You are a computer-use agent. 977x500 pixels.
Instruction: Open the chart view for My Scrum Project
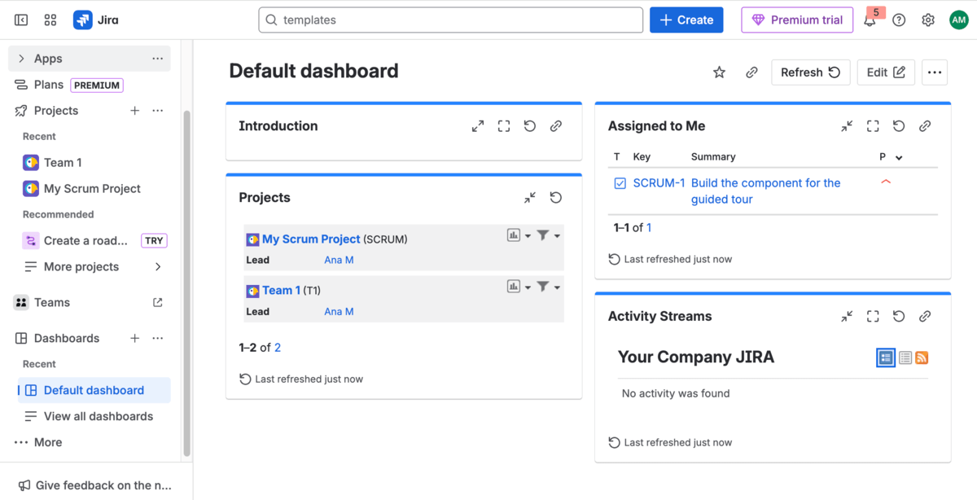point(515,235)
